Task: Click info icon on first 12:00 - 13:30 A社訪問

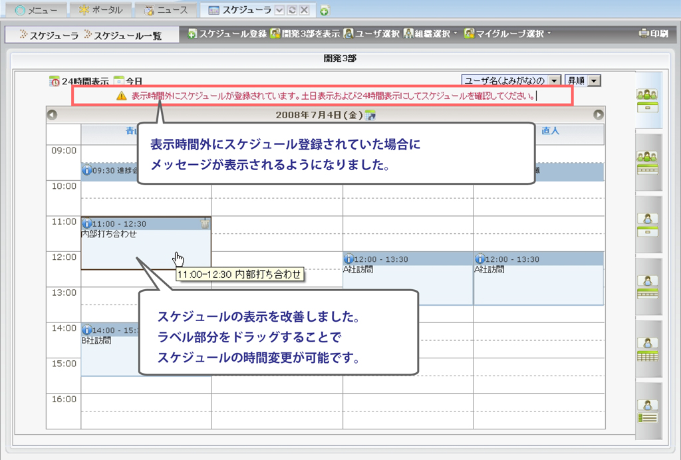Action: click(348, 259)
